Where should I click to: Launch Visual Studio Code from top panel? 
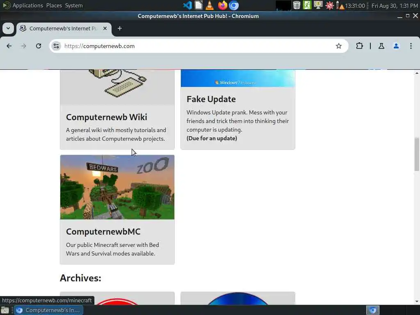[x=187, y=5]
